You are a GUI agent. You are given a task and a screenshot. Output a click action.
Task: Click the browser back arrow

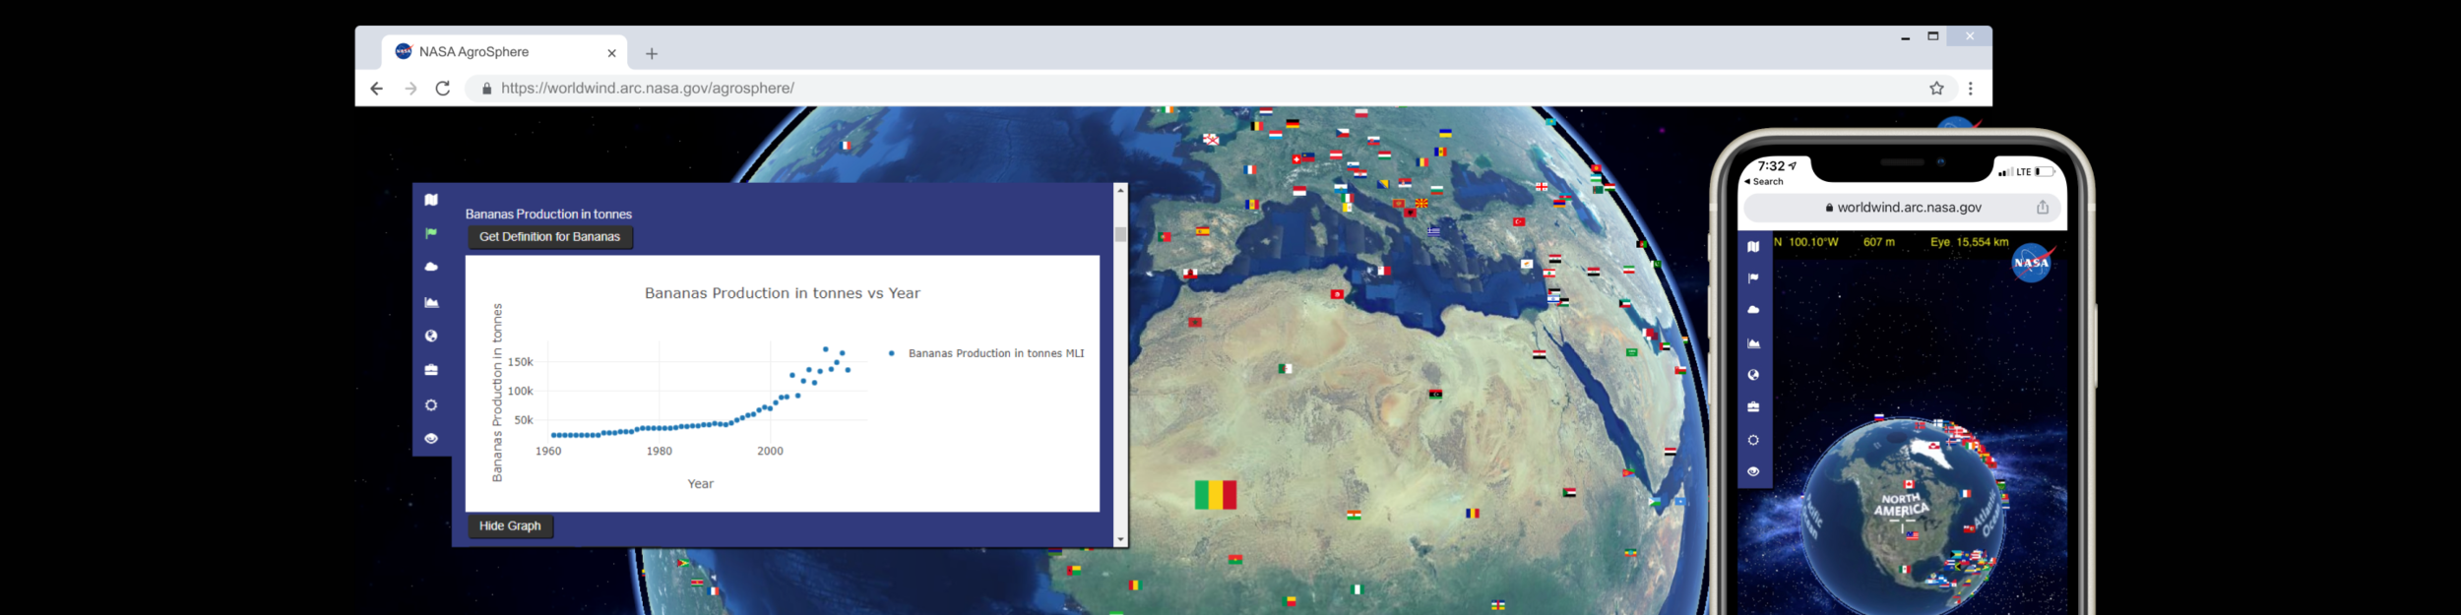tap(376, 89)
